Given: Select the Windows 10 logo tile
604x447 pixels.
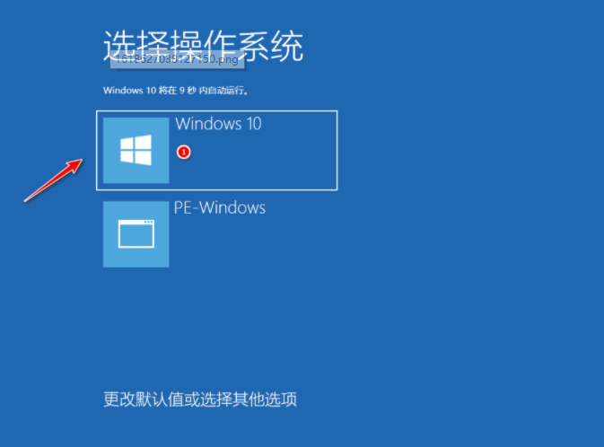Looking at the screenshot, I should (136, 150).
